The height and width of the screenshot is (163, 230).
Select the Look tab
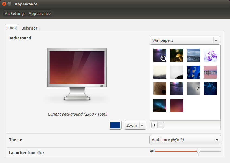click(x=12, y=28)
